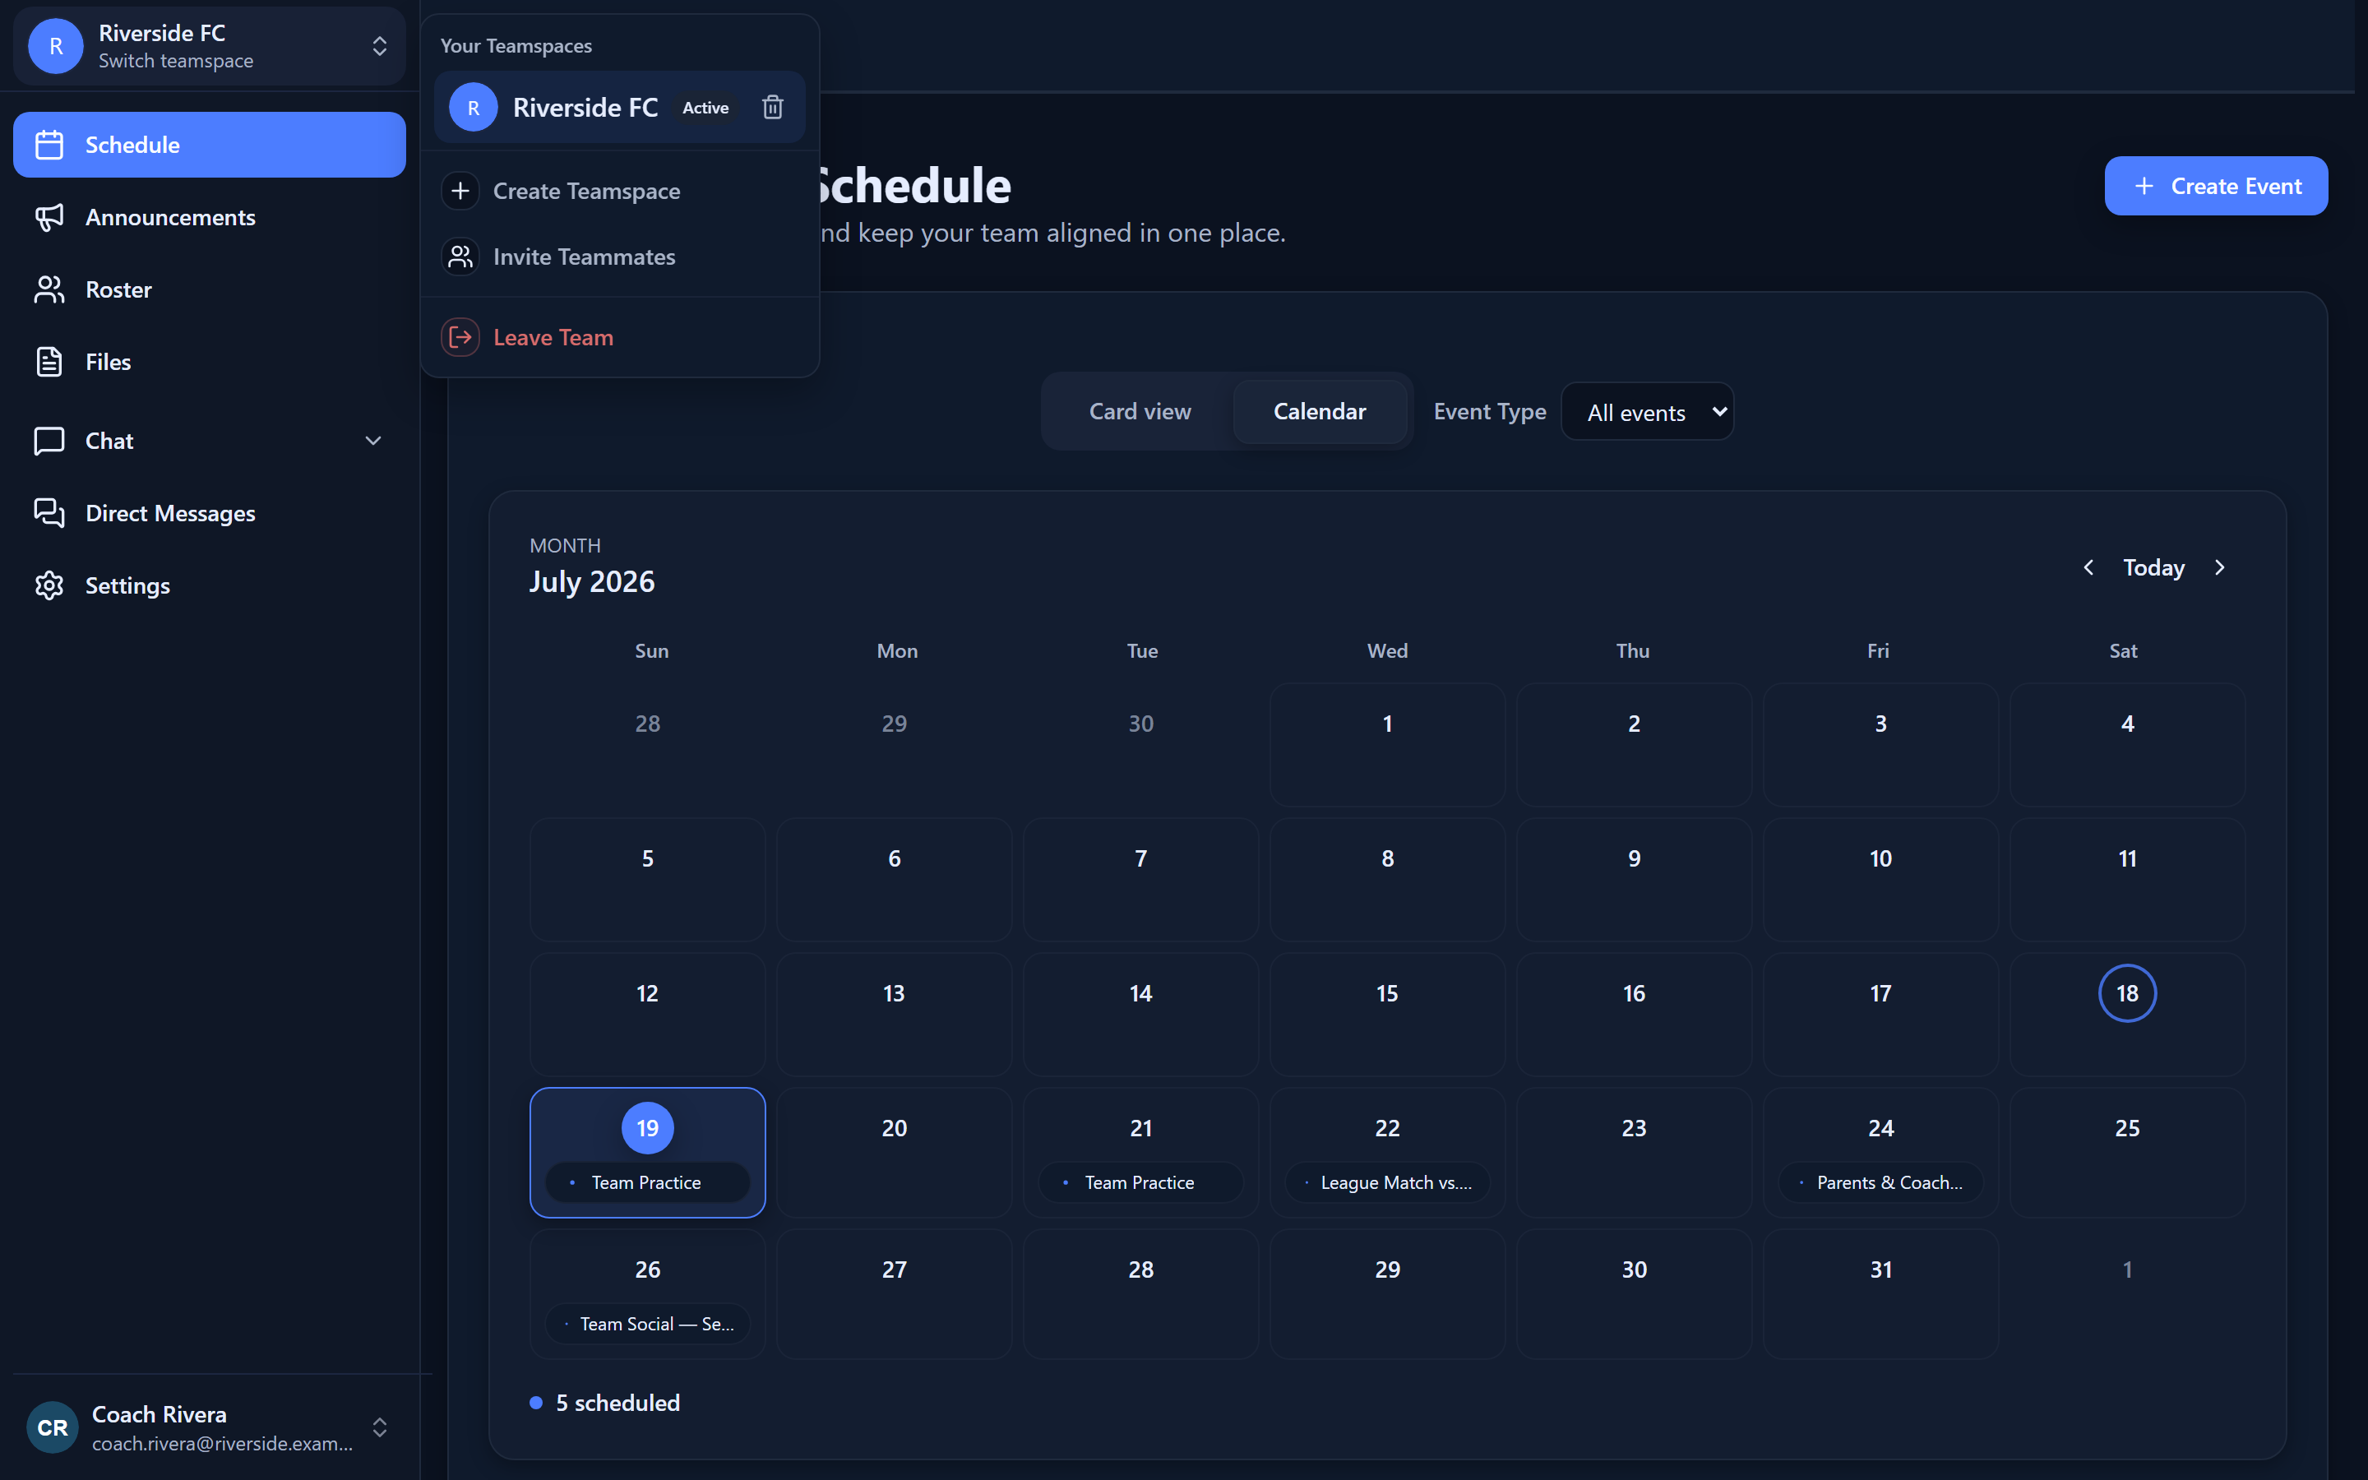2368x1480 pixels.
Task: Click the Schedule calendar icon in sidebar
Action: [x=49, y=145]
